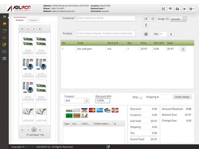Click the Shipping $ input field

[165, 97]
